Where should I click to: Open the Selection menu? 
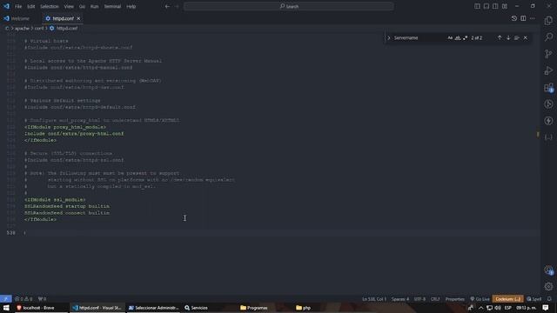49,6
